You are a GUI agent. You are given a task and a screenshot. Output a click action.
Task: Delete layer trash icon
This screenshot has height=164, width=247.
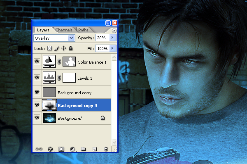pos(106,149)
